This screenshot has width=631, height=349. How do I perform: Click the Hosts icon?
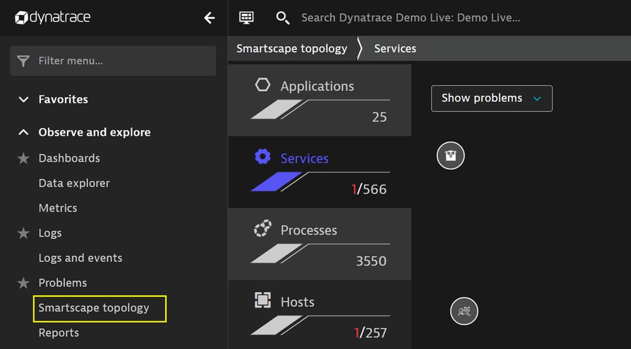pyautogui.click(x=262, y=300)
